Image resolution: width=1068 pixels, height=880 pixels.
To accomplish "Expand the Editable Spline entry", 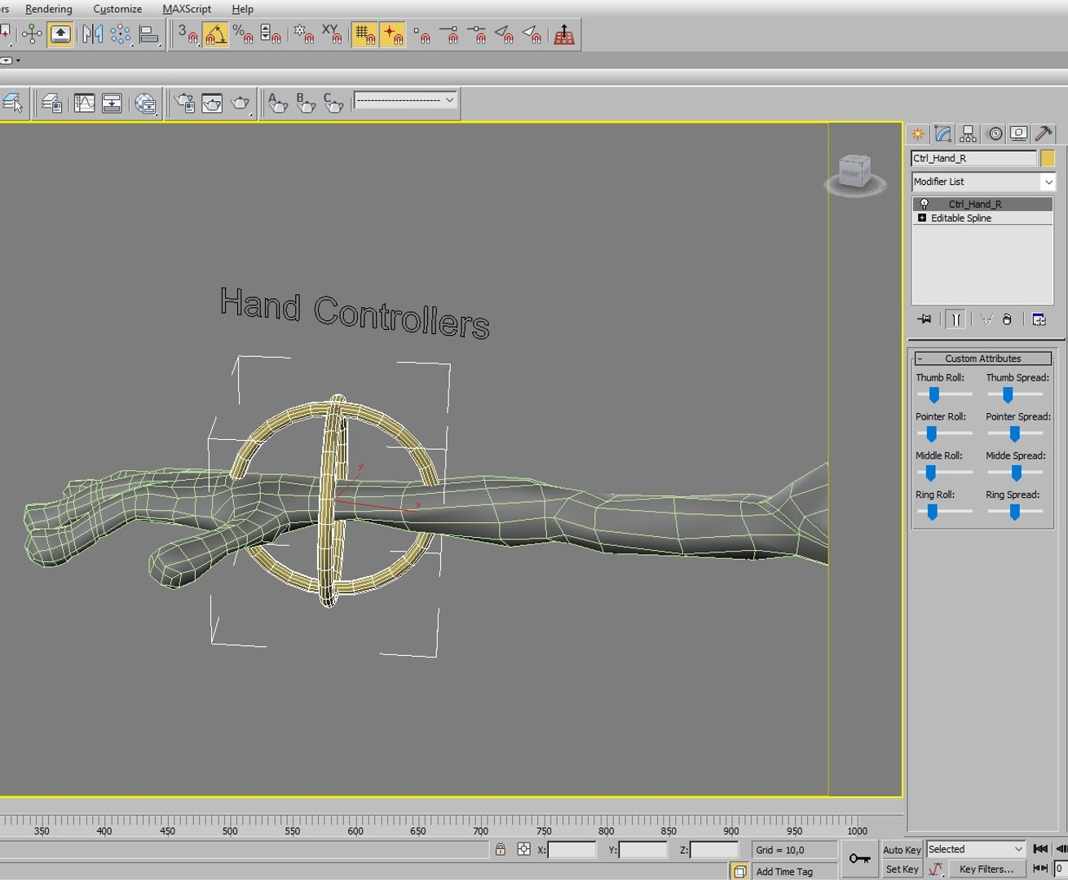I will point(922,218).
